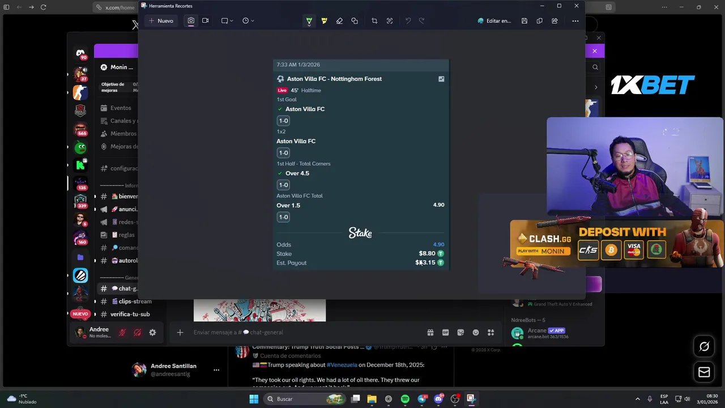Open the green frog server icon

[x=80, y=148]
